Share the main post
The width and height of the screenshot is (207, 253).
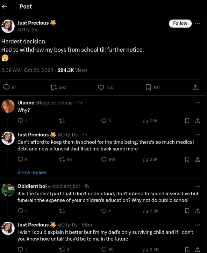tap(196, 87)
